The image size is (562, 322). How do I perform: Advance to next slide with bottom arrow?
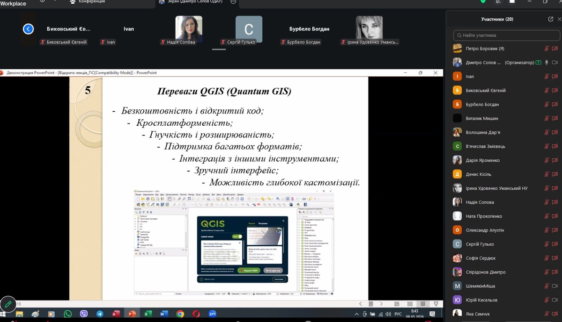[x=381, y=304]
